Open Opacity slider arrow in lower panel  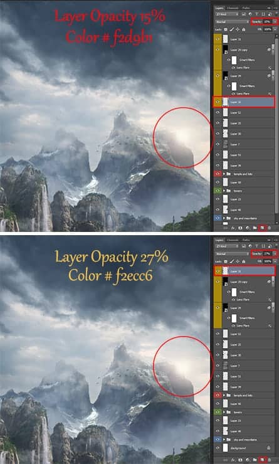coord(275,253)
